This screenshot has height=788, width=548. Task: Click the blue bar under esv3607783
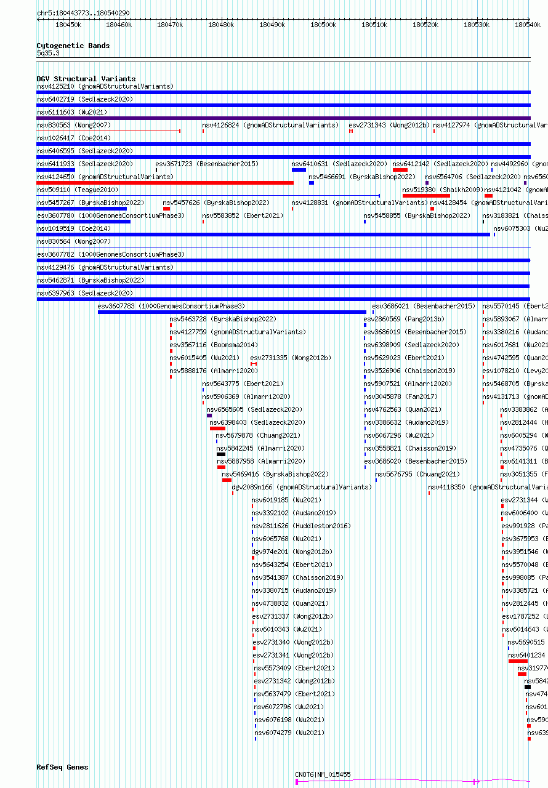point(232,312)
